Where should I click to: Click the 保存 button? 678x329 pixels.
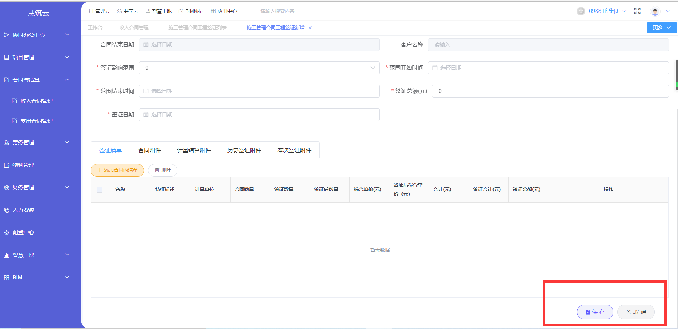click(595, 312)
